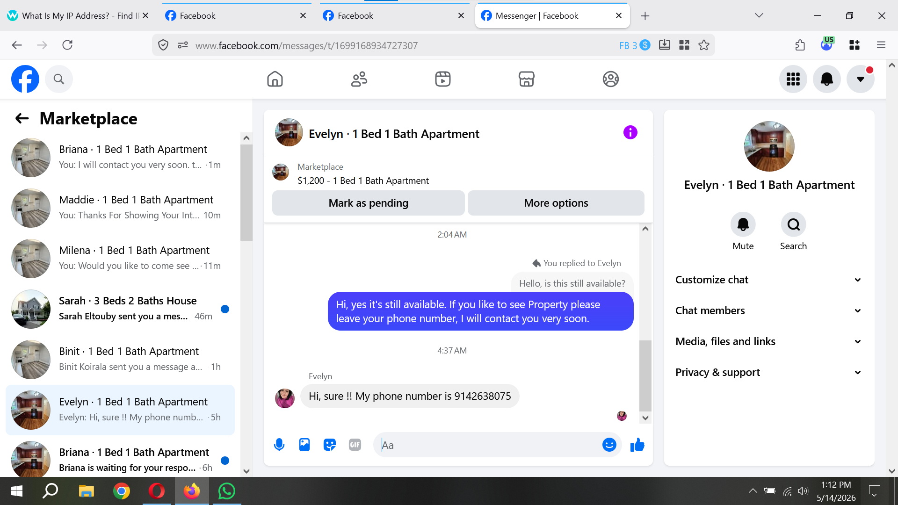Go back from Marketplace chats list
Image resolution: width=898 pixels, height=505 pixels.
click(x=22, y=119)
